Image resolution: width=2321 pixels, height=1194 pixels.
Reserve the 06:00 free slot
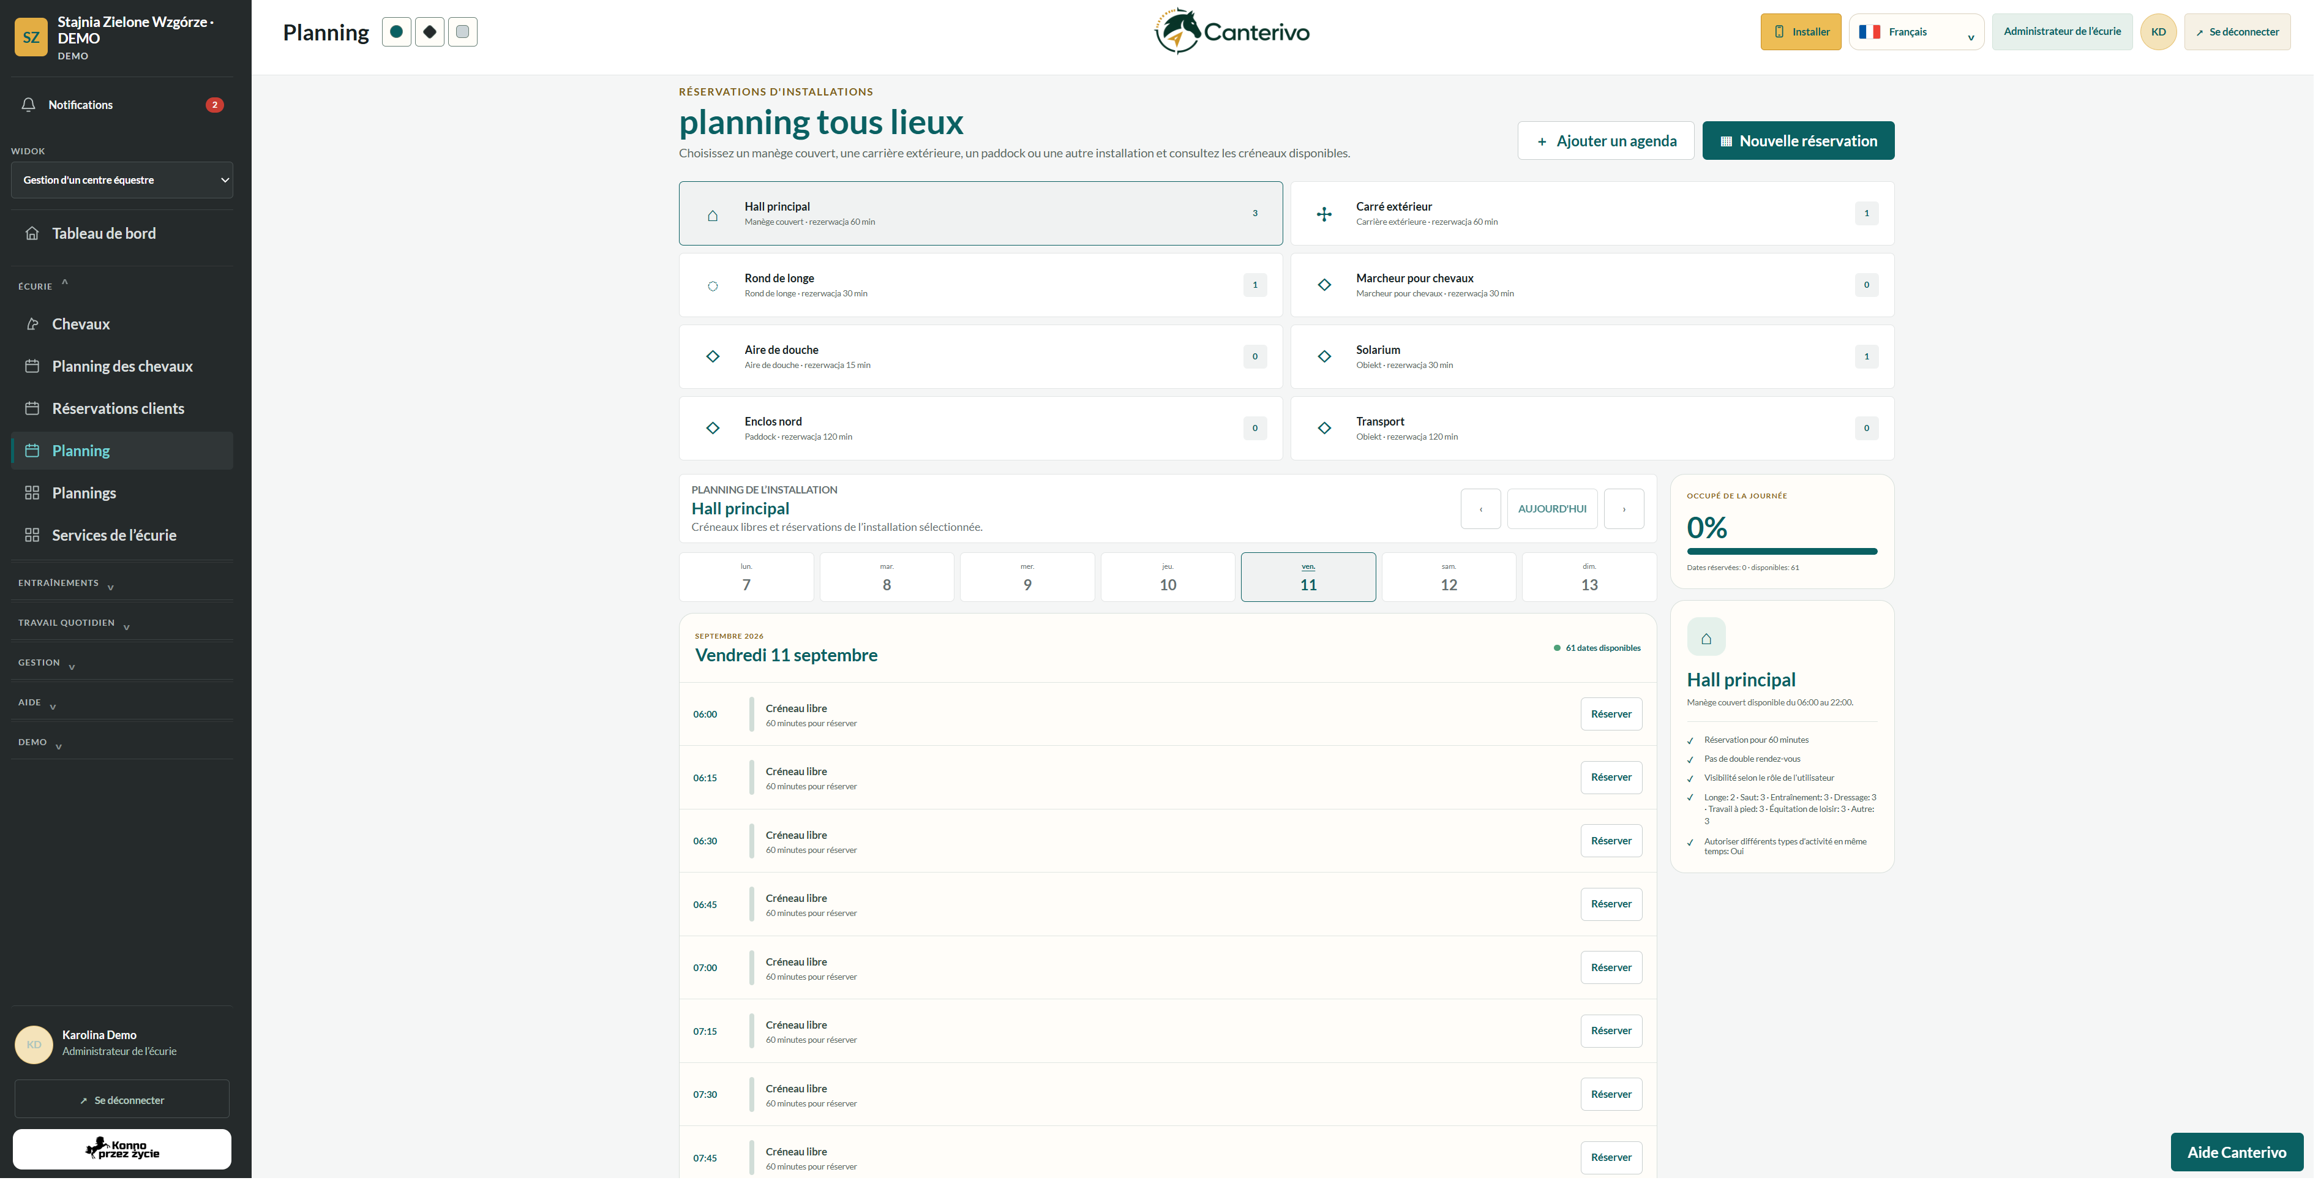pos(1611,714)
